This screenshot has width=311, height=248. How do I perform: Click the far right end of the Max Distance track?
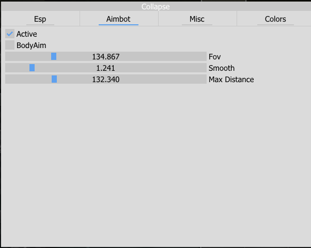point(204,79)
